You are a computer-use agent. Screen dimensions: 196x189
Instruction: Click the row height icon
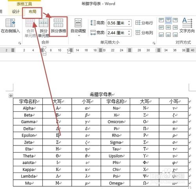click(93, 23)
